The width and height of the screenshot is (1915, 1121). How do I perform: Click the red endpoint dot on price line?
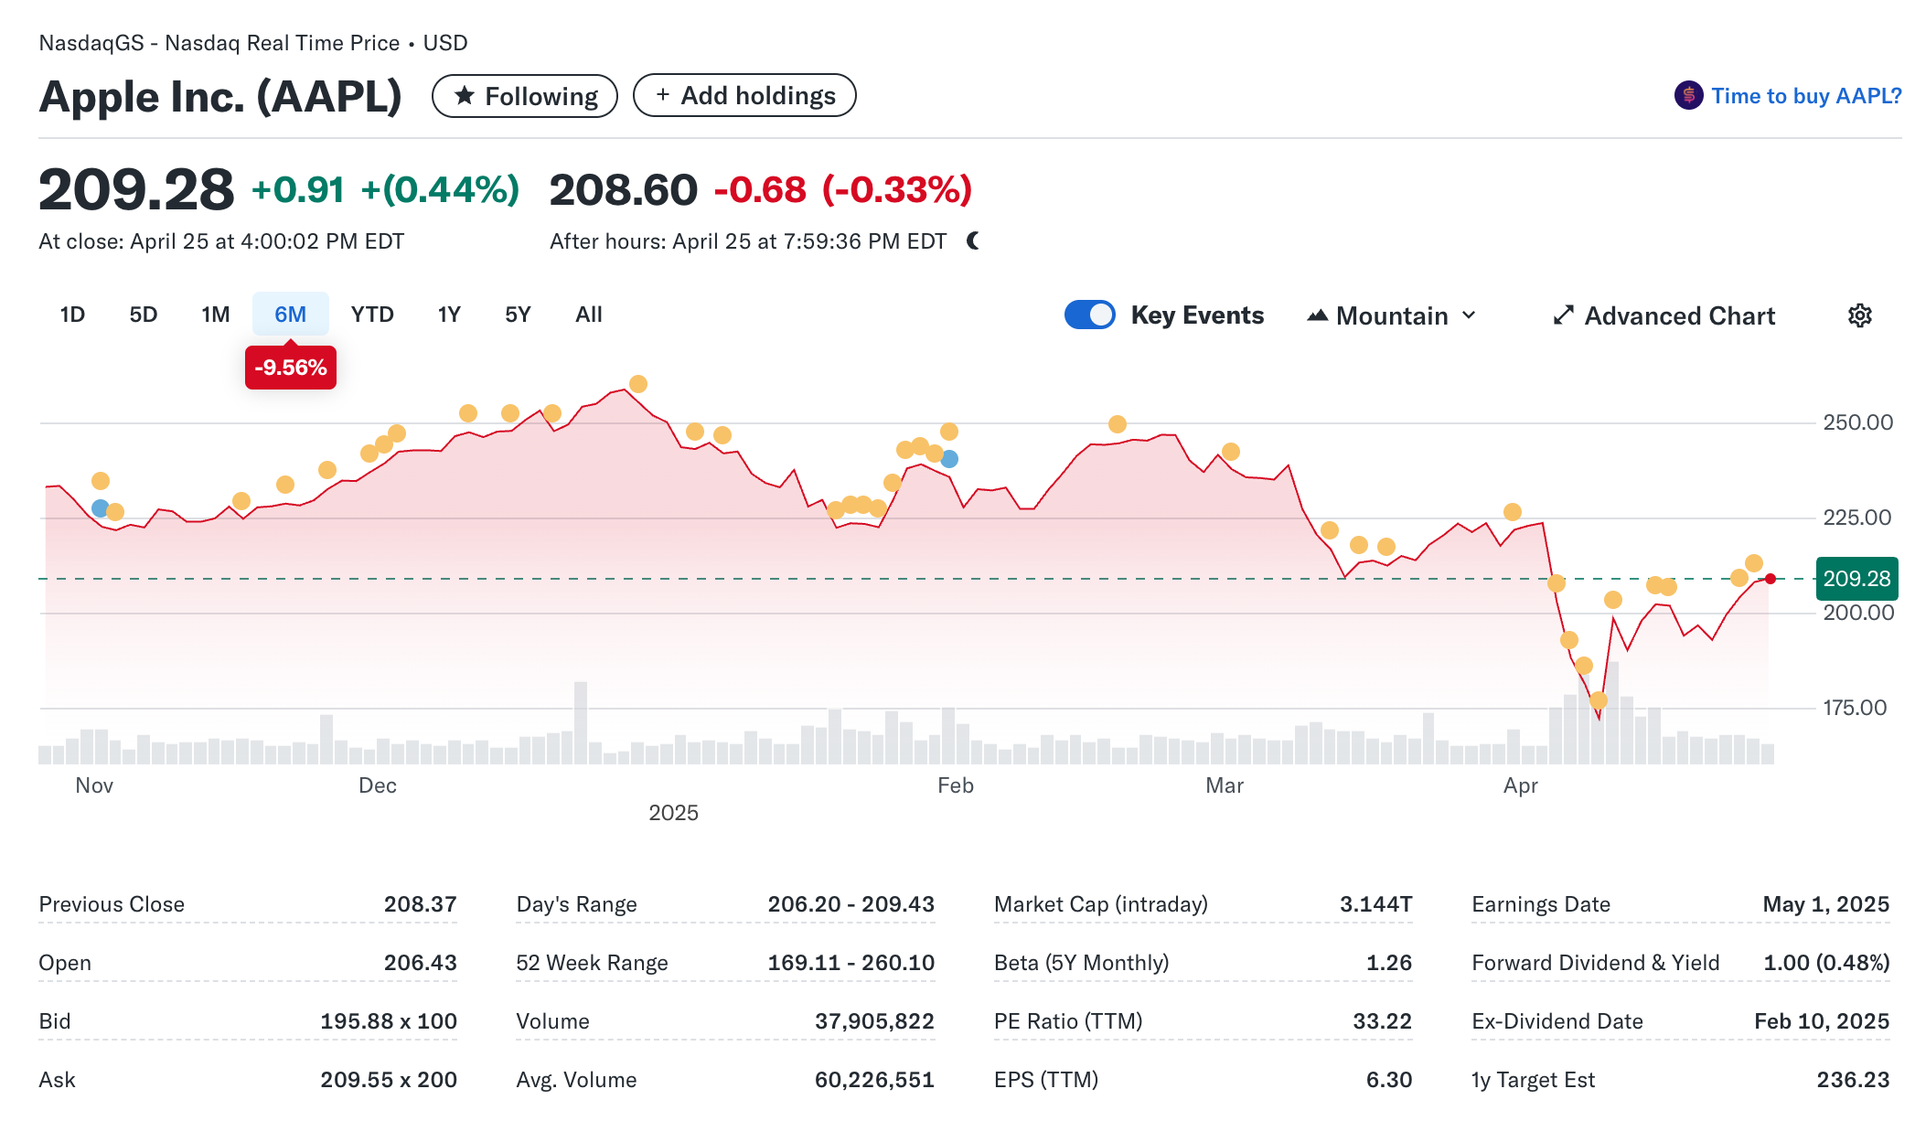1771,579
